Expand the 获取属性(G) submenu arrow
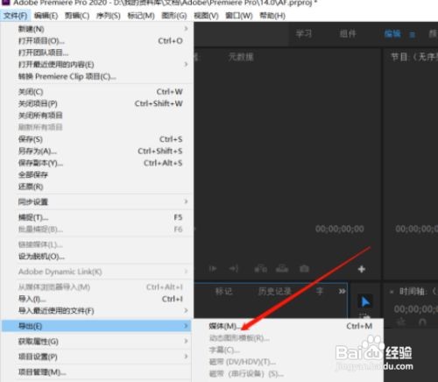 coord(186,341)
